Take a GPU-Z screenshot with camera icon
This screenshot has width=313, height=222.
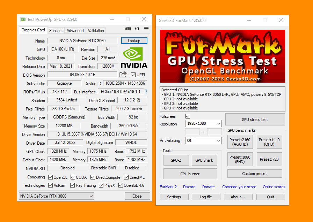tap(128, 29)
